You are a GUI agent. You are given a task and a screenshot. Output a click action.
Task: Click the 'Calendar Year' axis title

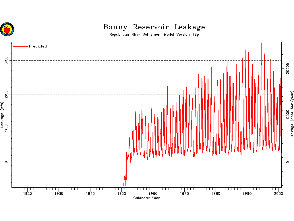coord(147,198)
